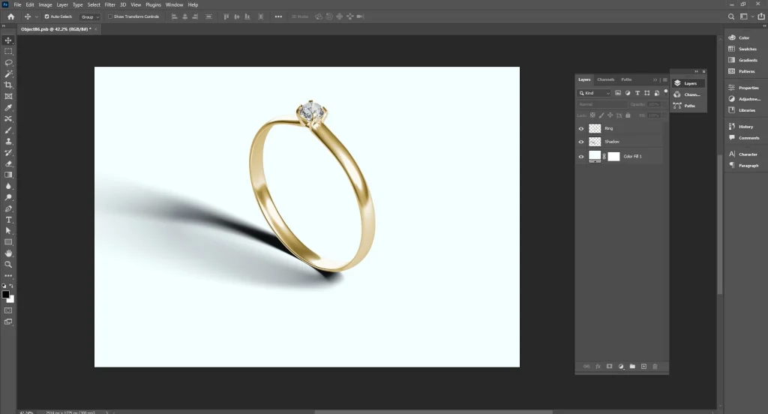Choose the Hand tool
The width and height of the screenshot is (768, 414).
click(8, 253)
